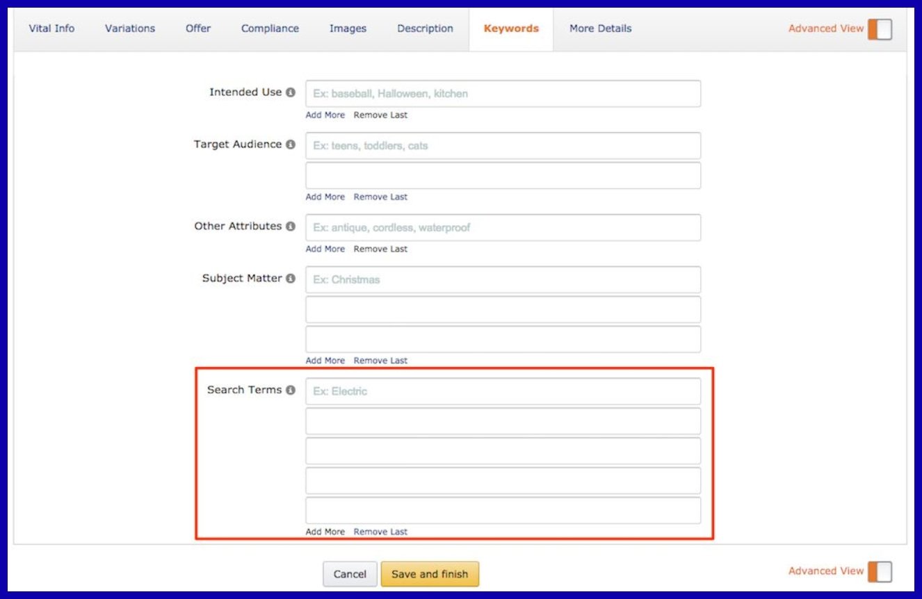This screenshot has height=599, width=922.
Task: Switch to the Images tab
Action: (348, 29)
